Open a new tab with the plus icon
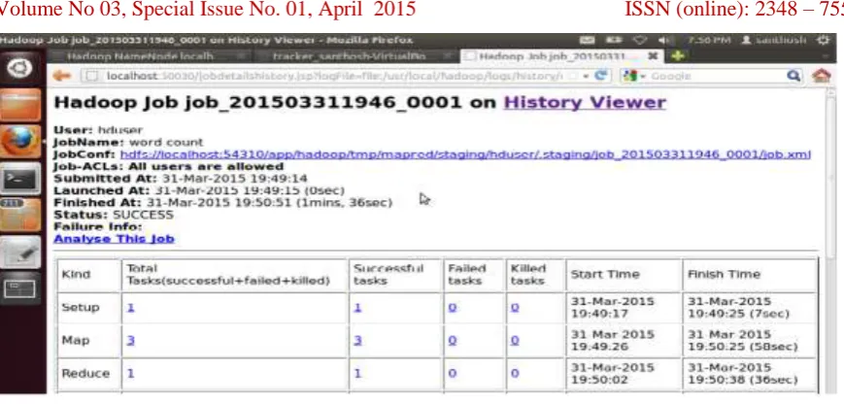Viewport: 844px width, 404px height. click(x=677, y=56)
